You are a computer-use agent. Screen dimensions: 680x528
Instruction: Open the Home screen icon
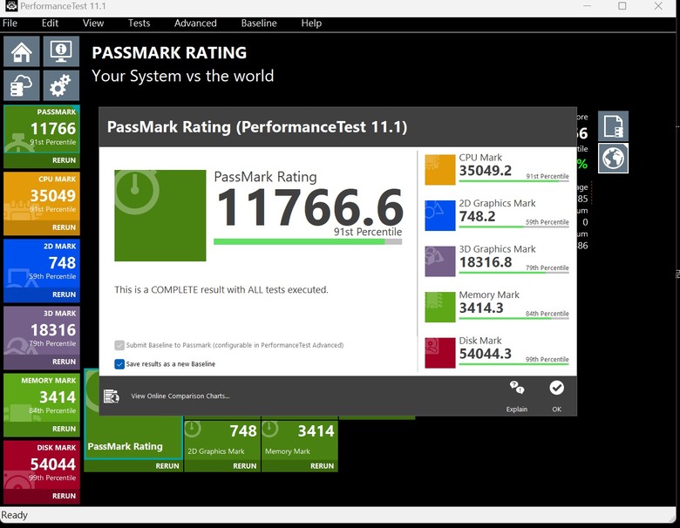[22, 51]
